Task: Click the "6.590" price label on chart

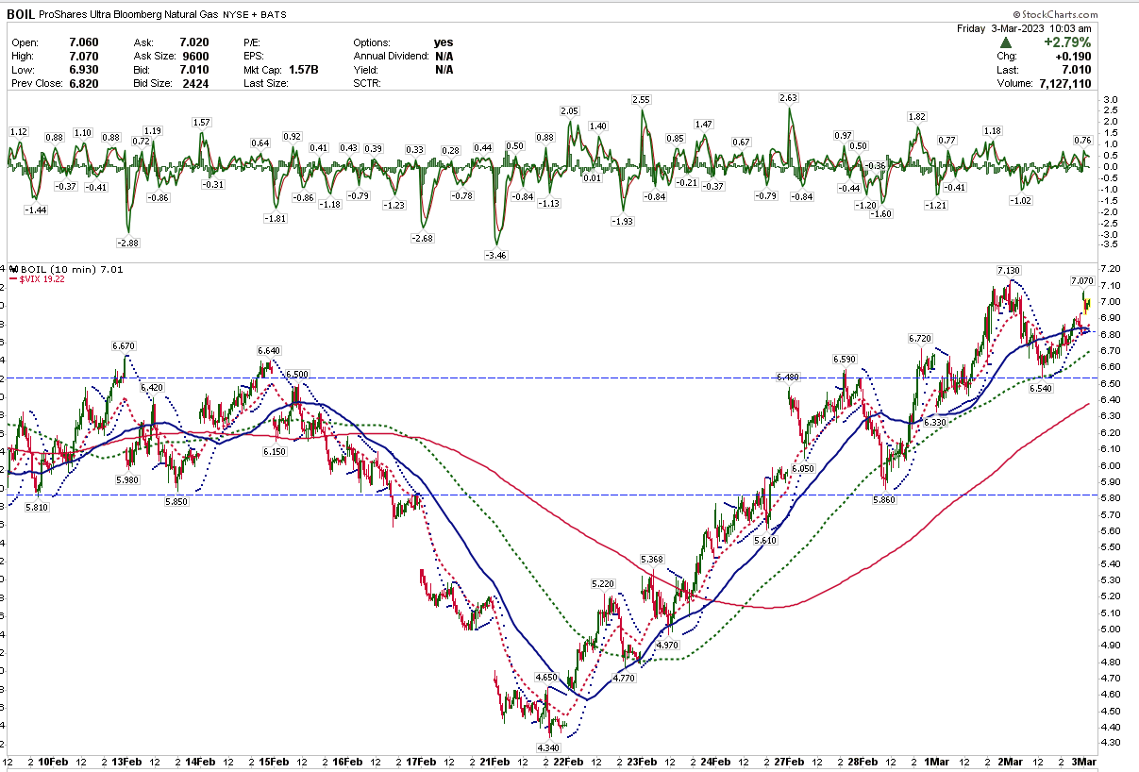Action: coord(844,360)
